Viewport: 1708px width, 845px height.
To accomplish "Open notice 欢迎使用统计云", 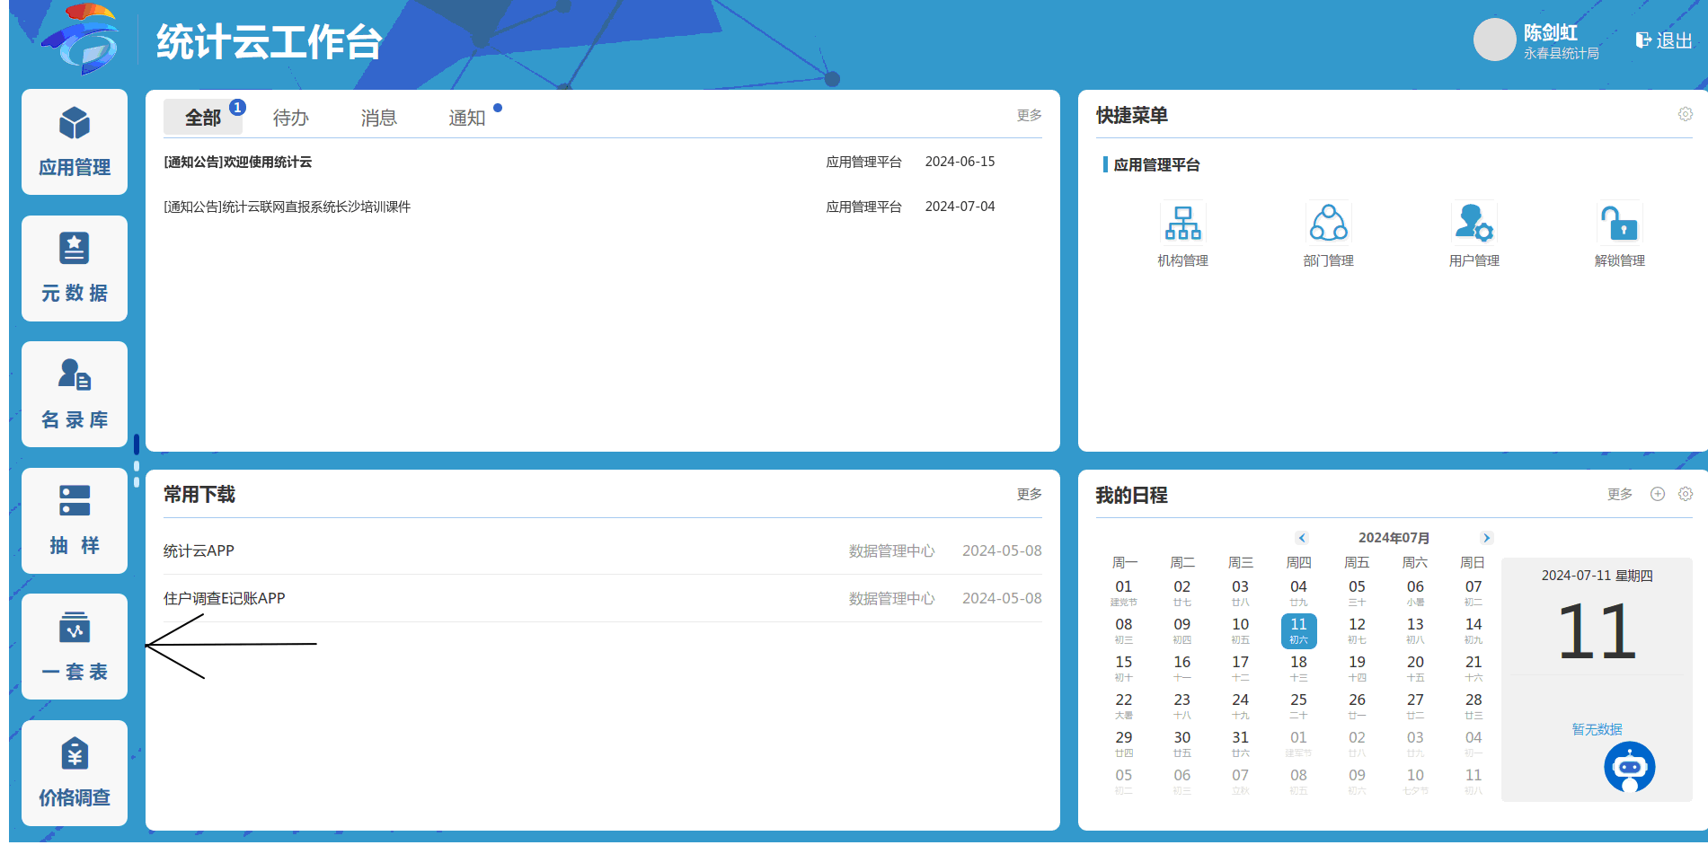I will (x=238, y=162).
